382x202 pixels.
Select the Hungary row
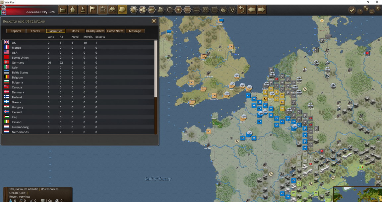click(x=78, y=107)
